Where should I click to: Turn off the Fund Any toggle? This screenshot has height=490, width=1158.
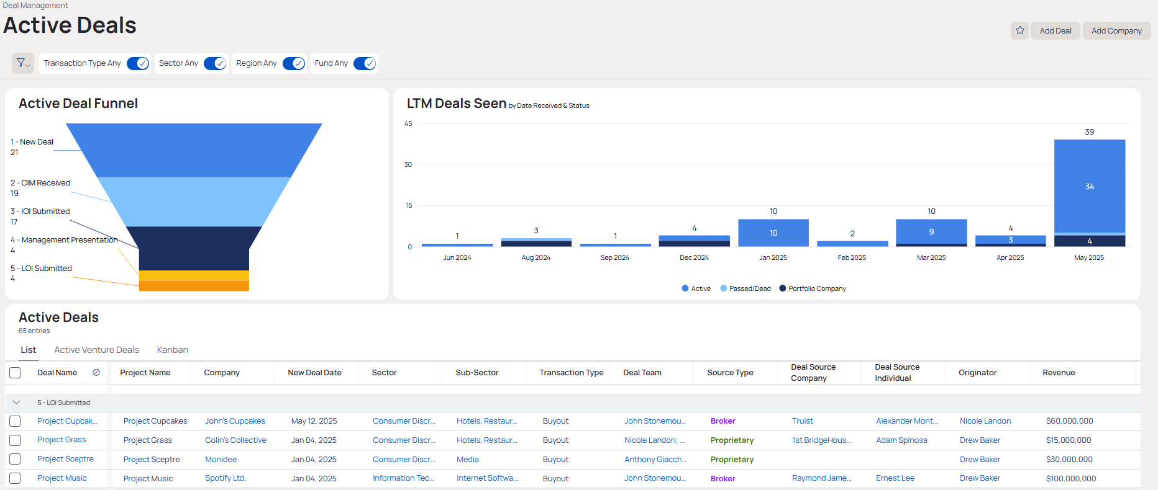[x=365, y=63]
